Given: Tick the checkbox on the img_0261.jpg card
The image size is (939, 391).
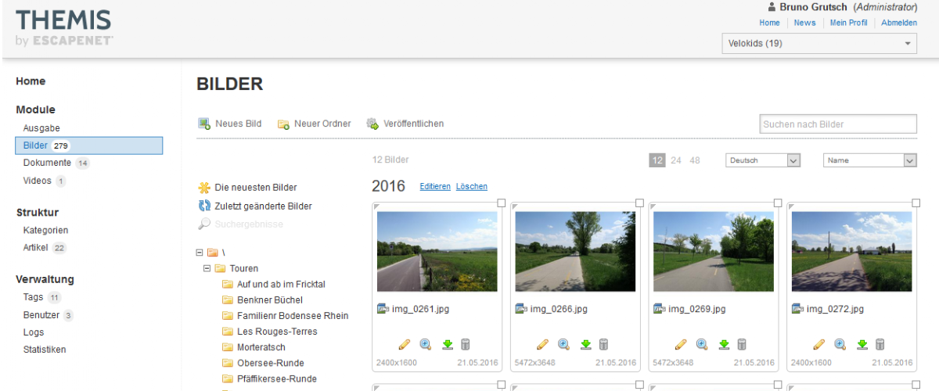Looking at the screenshot, I should point(502,203).
